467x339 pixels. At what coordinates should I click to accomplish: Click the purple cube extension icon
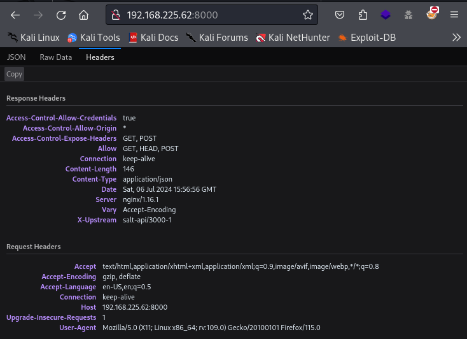pyautogui.click(x=386, y=15)
